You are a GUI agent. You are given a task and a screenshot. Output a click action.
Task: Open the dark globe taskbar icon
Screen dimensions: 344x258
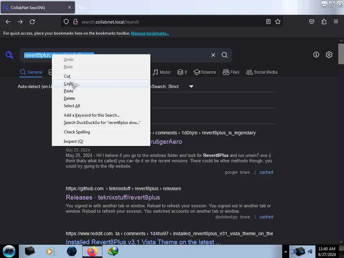pyautogui.click(x=72, y=251)
